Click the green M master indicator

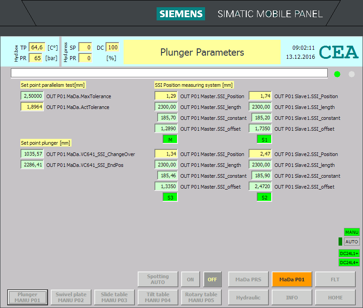tap(170, 140)
